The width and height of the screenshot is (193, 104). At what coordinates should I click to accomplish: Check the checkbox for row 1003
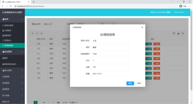tap(32, 63)
